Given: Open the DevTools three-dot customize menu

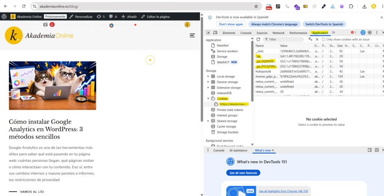Looking at the screenshot, I should point(376,33).
